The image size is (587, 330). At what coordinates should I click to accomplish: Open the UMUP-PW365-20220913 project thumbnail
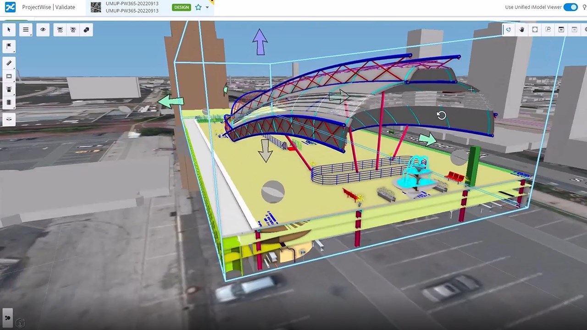(x=96, y=7)
